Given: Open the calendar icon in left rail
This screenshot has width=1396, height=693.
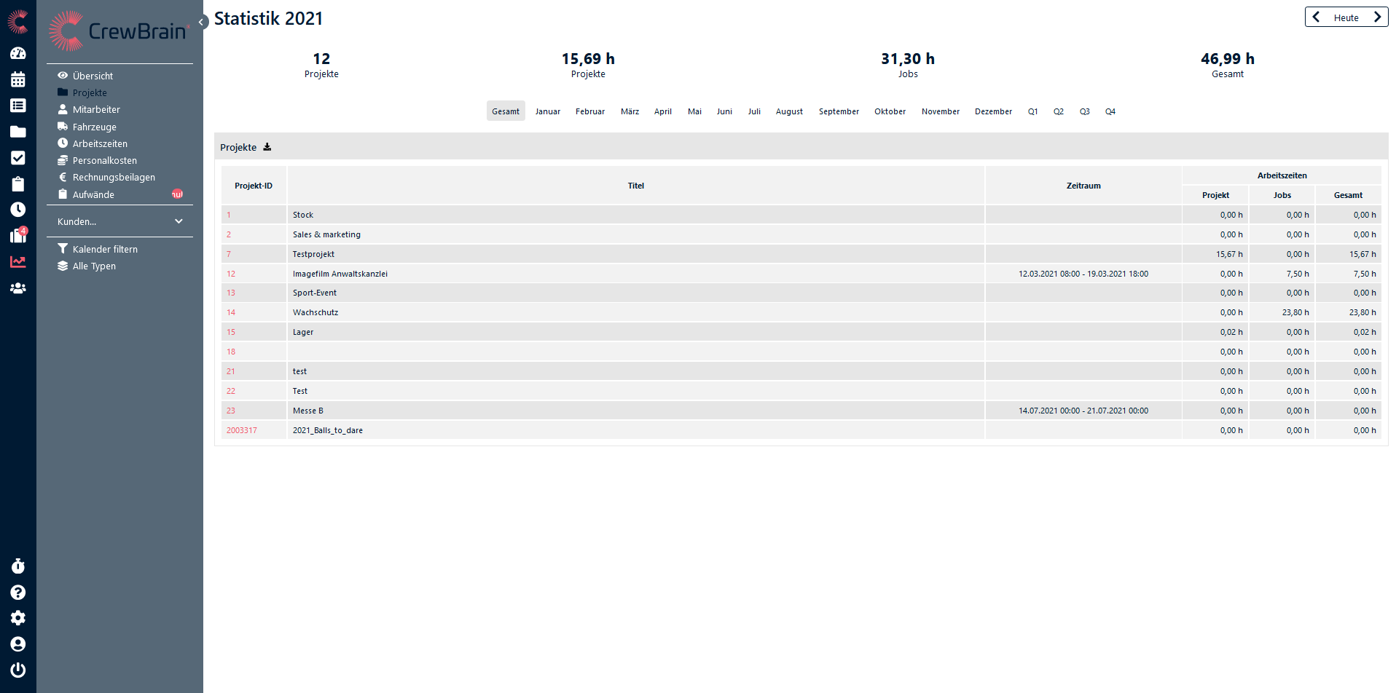Looking at the screenshot, I should 18,79.
